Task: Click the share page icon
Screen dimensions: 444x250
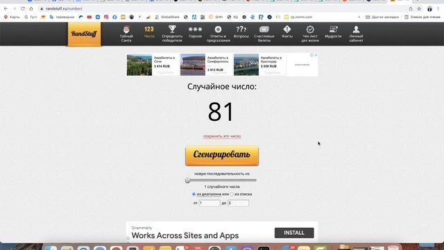Action: [x=411, y=9]
